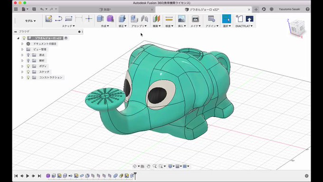Screen dimensions: 323x182
Task: Select the Measure inspect tool
Action: pos(169,19)
